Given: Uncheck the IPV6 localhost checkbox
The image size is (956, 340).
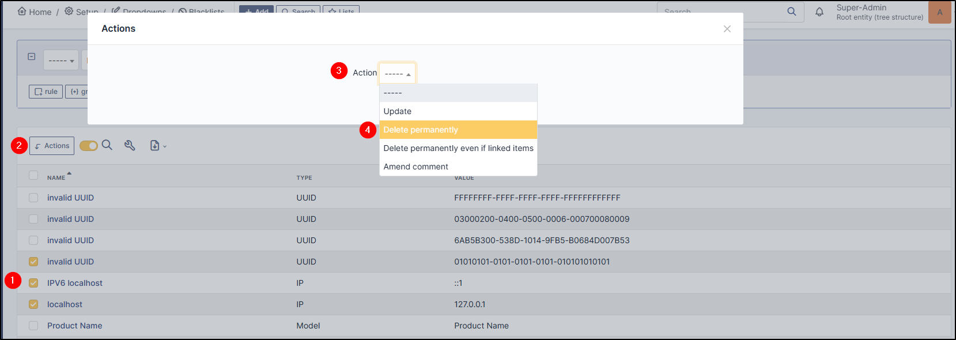Looking at the screenshot, I should coord(33,283).
